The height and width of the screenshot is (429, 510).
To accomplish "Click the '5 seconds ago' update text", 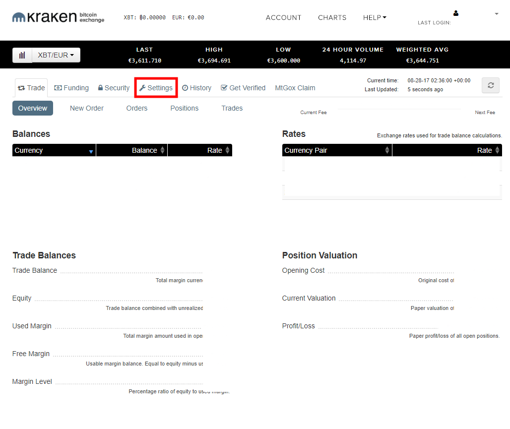I will [425, 89].
